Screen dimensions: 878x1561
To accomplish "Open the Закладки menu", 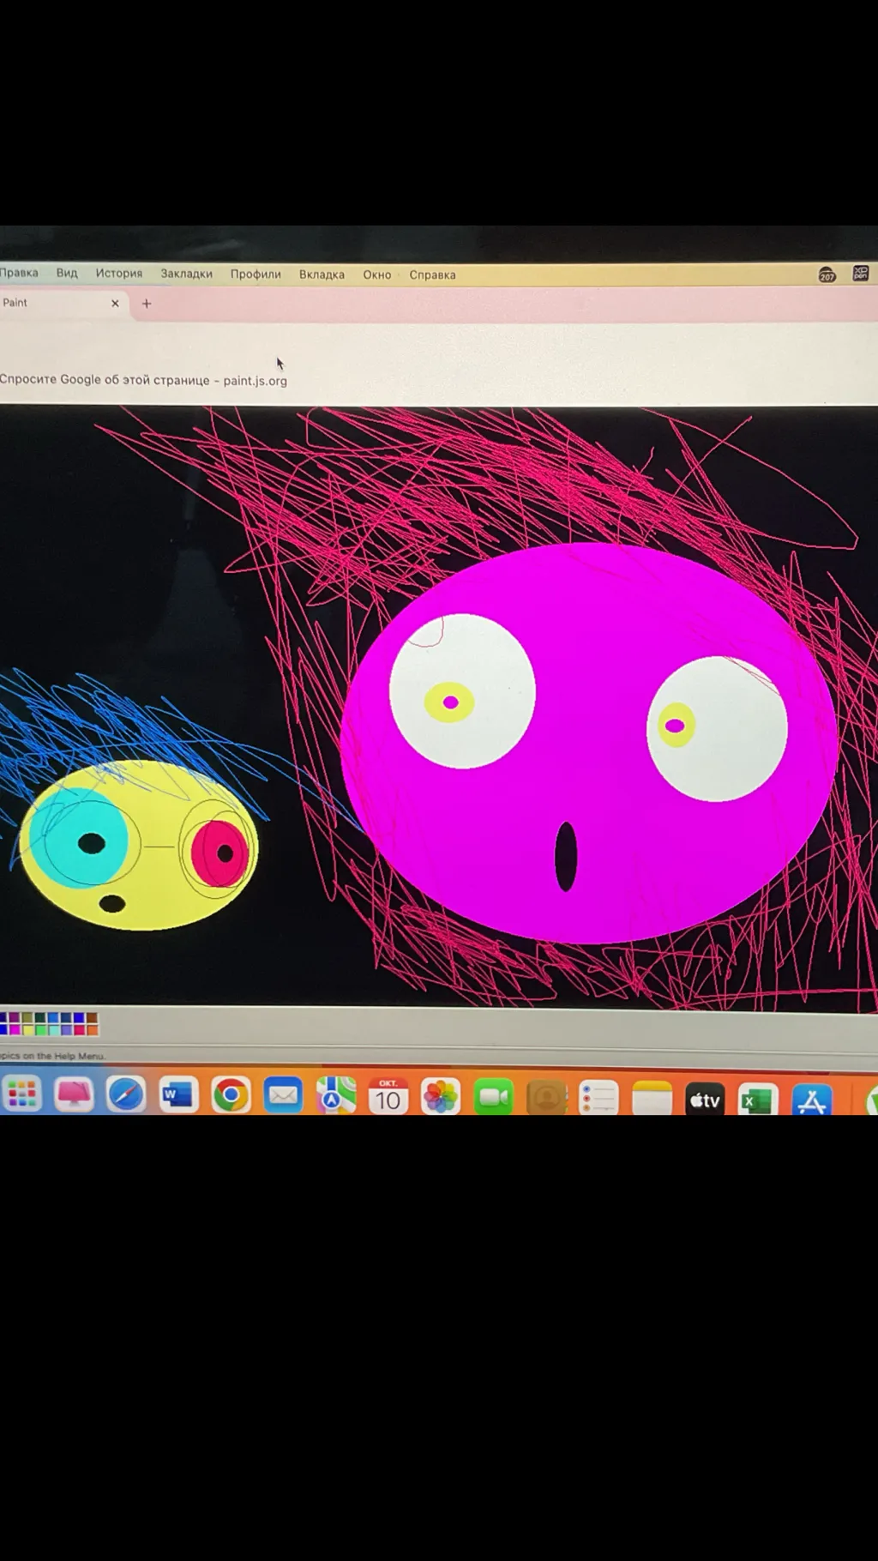I will coord(186,274).
